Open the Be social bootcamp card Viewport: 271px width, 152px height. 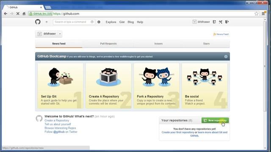click(205, 86)
